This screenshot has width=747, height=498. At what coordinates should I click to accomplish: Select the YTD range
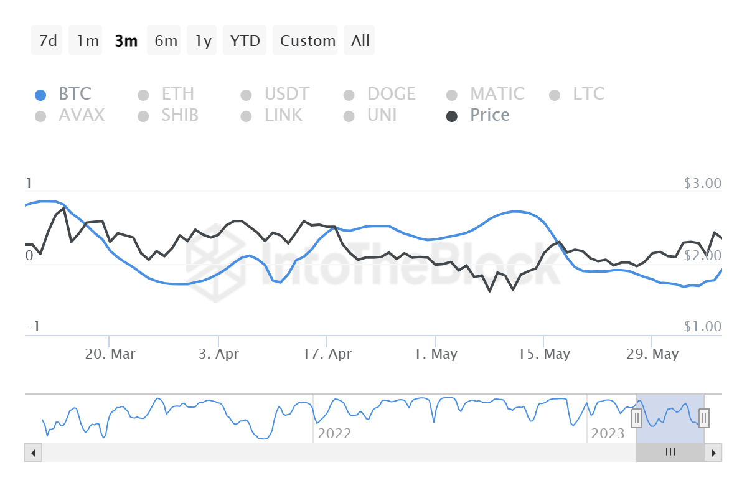[245, 40]
